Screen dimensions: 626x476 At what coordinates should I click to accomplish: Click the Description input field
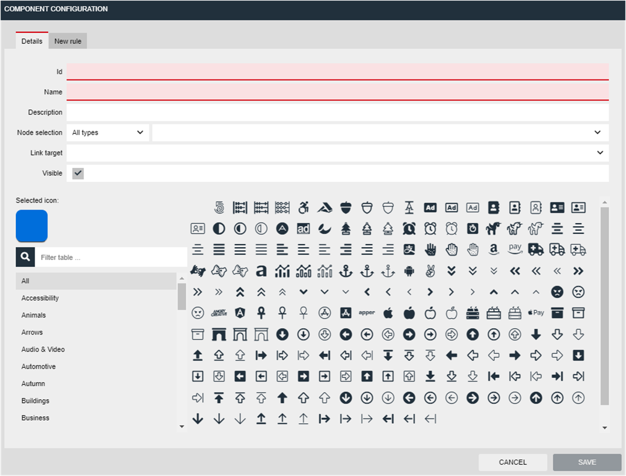[338, 113]
